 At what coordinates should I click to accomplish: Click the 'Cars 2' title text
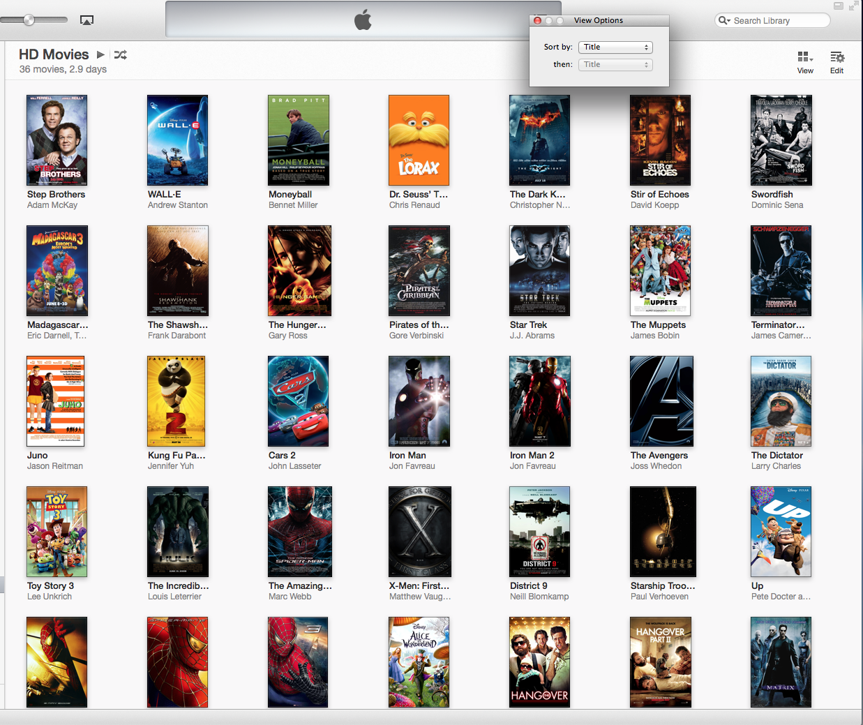[x=282, y=456]
